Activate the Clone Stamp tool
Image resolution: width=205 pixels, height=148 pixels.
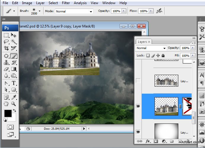tap(6, 62)
